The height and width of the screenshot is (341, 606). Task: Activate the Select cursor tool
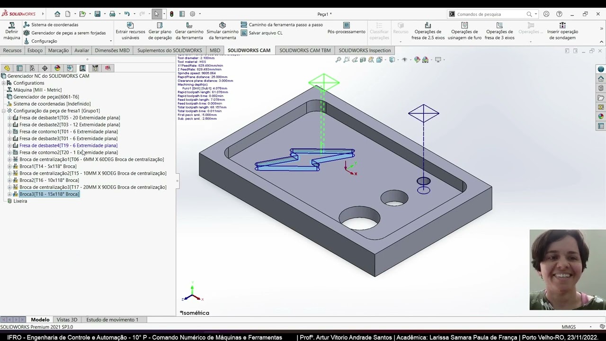[157, 14]
